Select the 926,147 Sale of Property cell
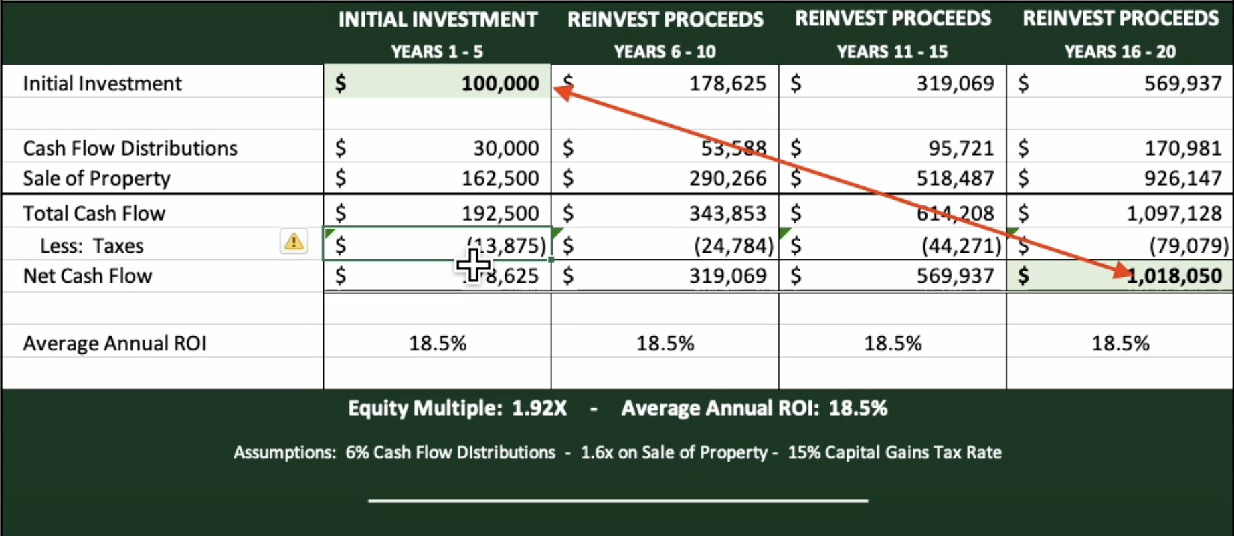Viewport: 1234px width, 536px height. click(x=1120, y=178)
